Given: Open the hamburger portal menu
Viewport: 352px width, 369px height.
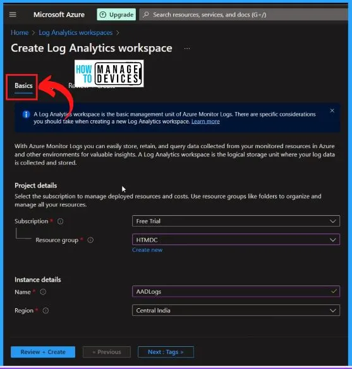Looking at the screenshot, I should [13, 15].
